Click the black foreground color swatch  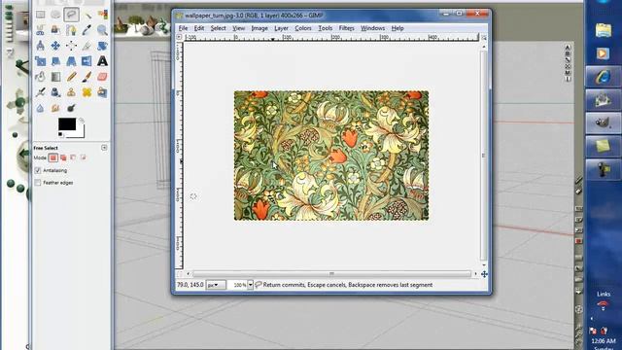[67, 124]
